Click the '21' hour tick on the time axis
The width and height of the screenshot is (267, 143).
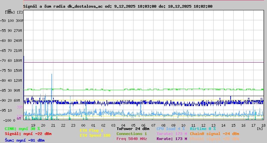click(x=53, y=125)
